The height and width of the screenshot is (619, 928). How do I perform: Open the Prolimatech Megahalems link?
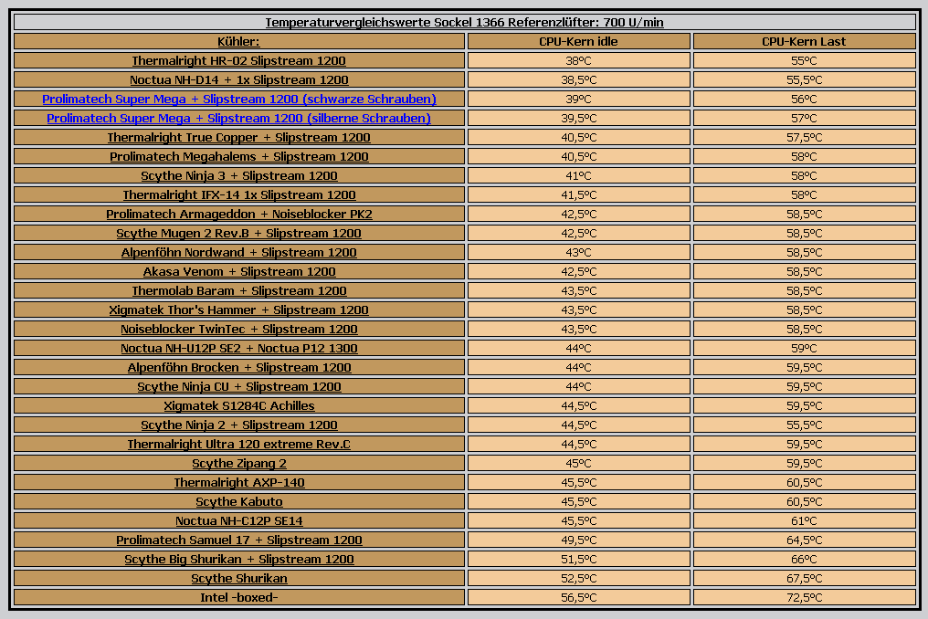click(238, 156)
